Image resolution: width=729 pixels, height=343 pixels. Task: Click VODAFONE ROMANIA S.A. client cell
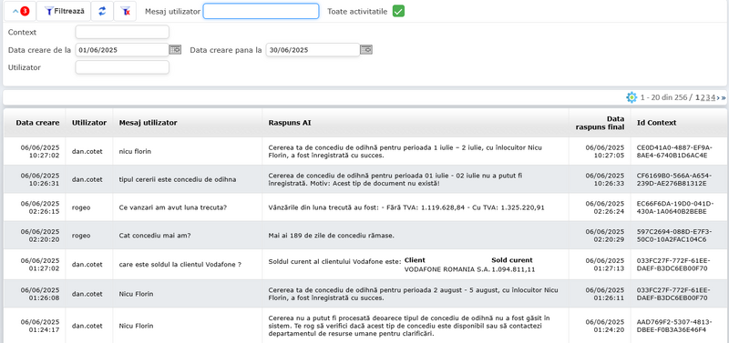(447, 269)
